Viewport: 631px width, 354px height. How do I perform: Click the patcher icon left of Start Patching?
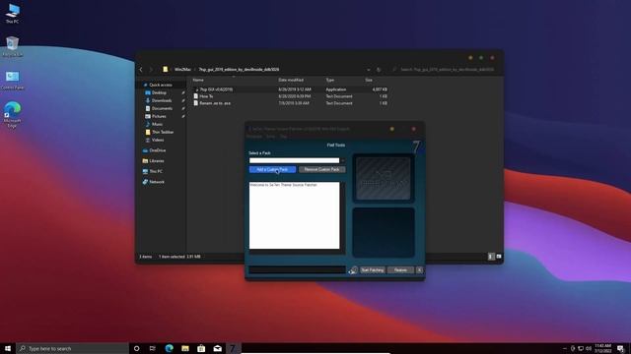(x=353, y=270)
